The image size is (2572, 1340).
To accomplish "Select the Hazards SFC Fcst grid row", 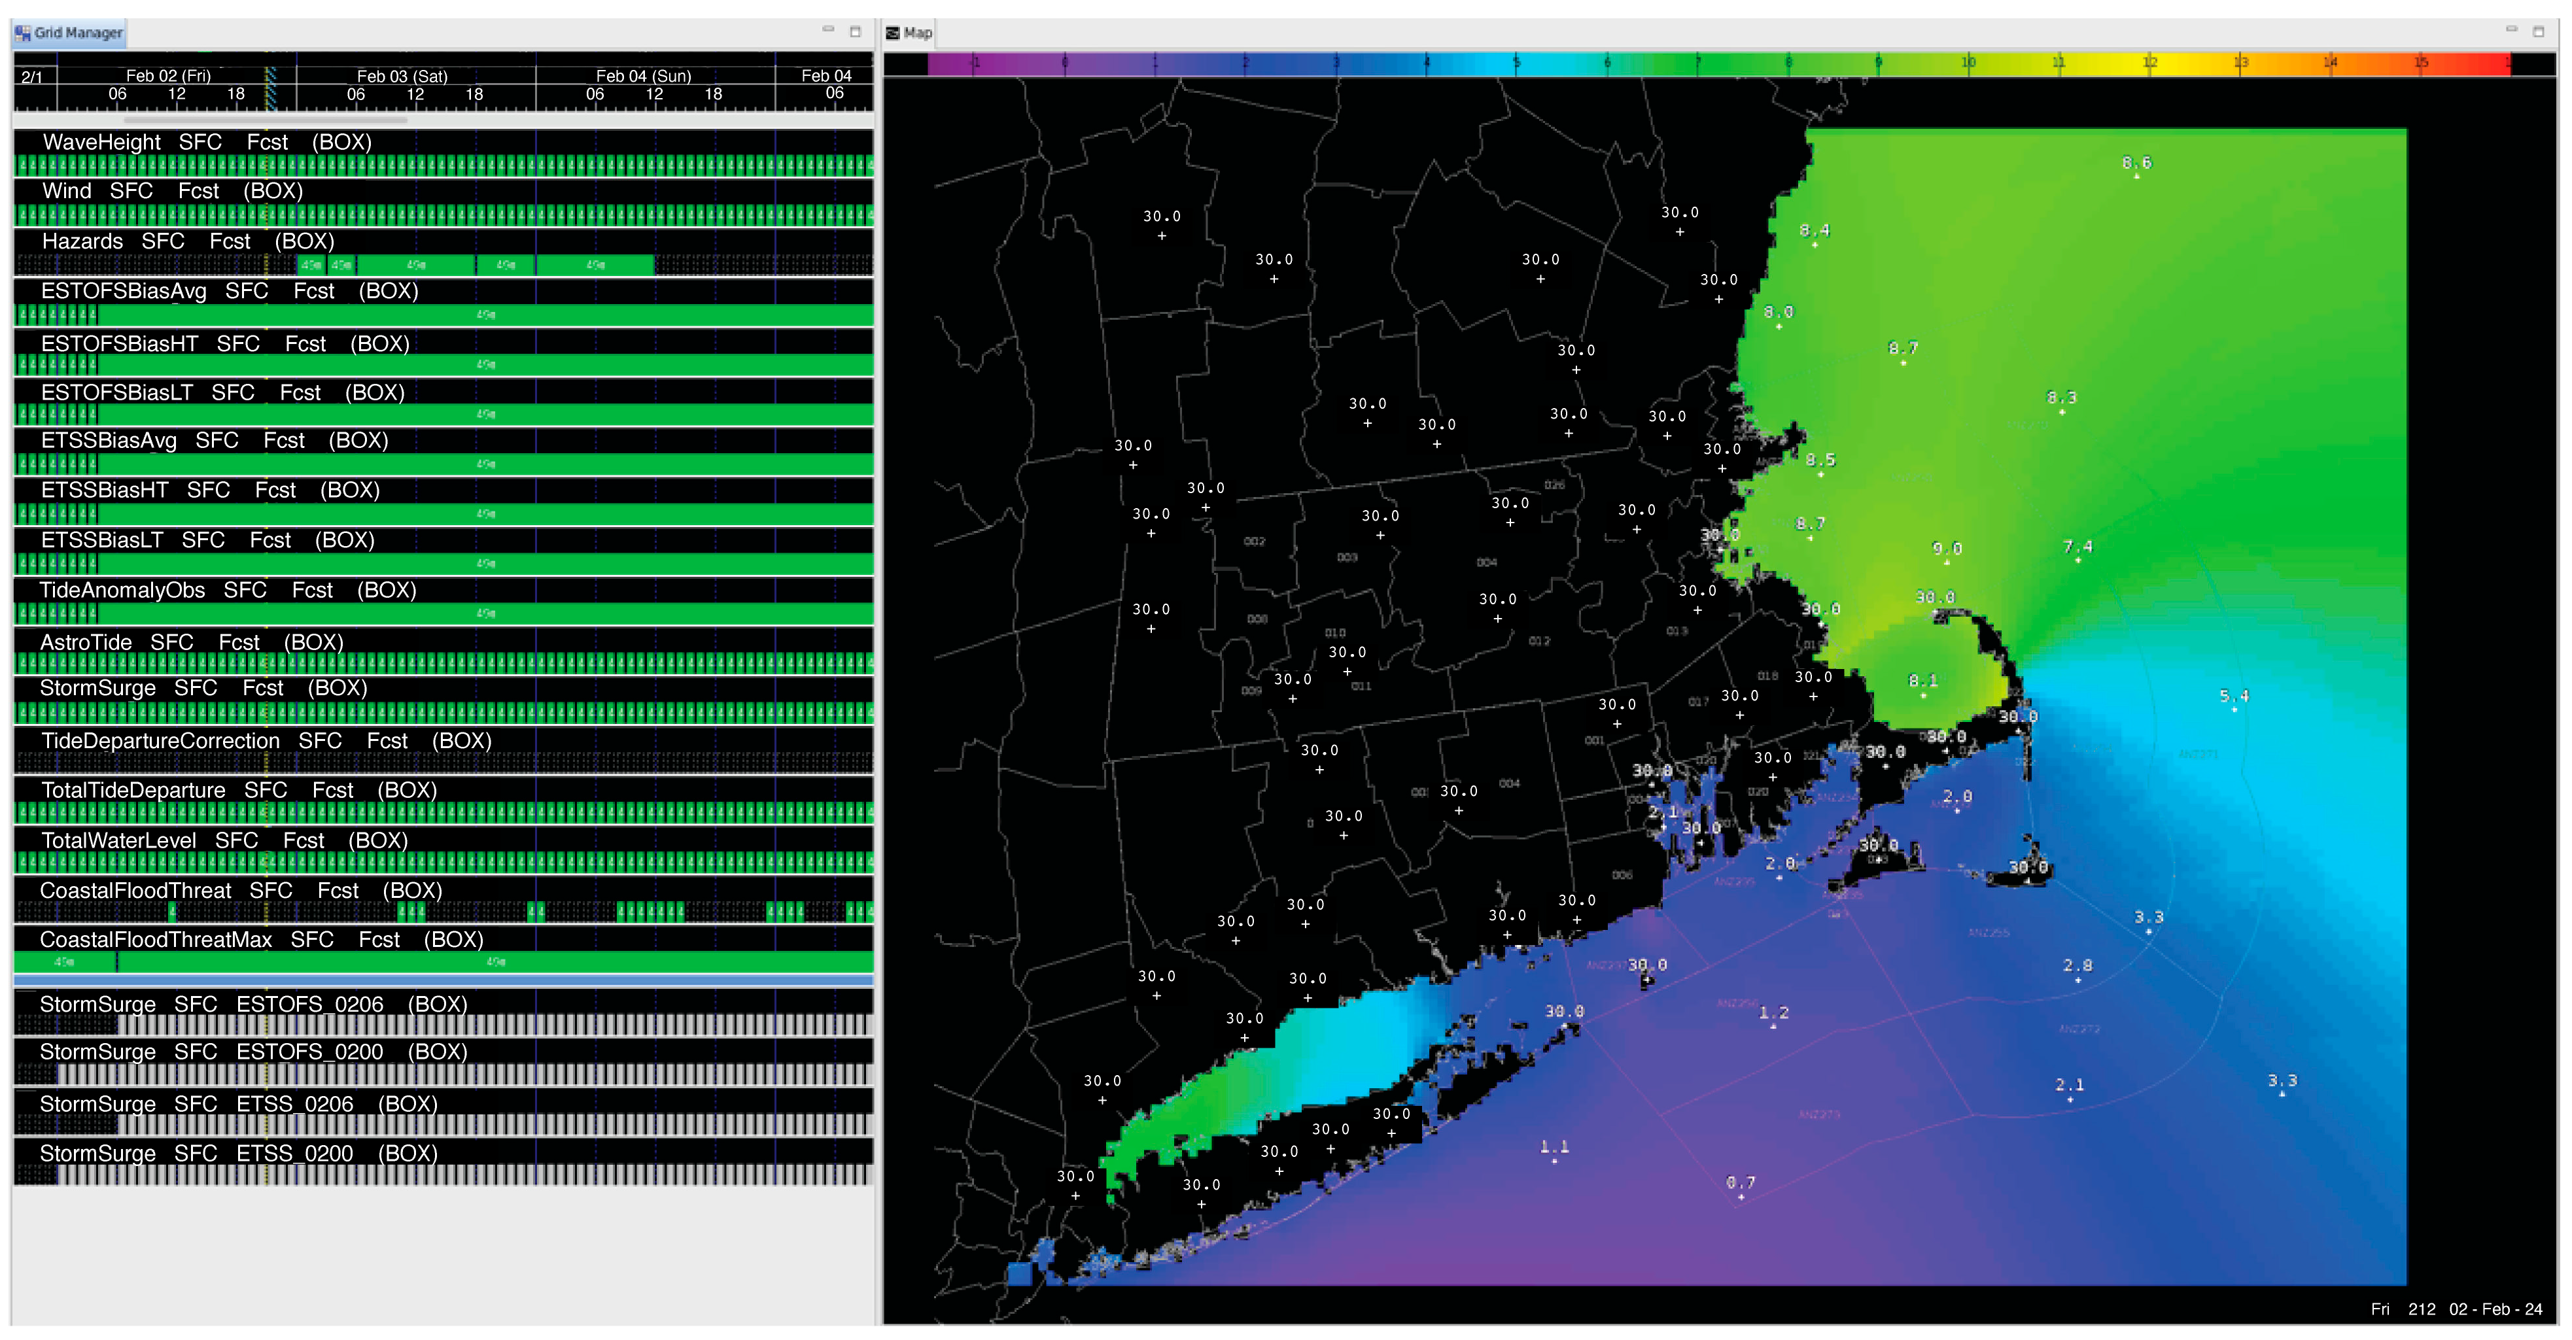I will pyautogui.click(x=188, y=241).
